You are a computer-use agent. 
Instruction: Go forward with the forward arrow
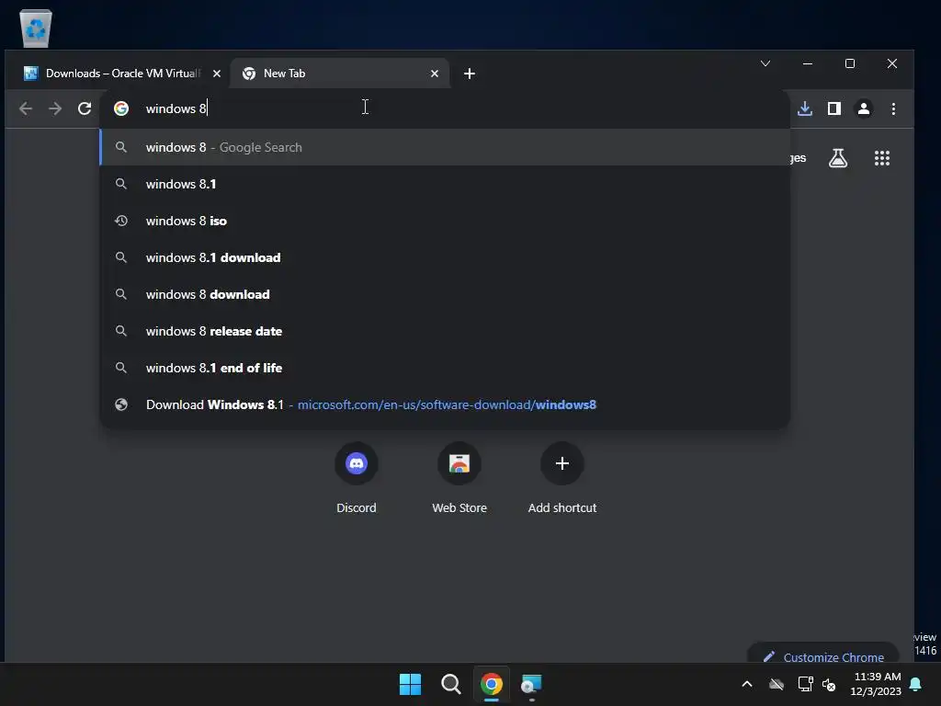tap(54, 108)
